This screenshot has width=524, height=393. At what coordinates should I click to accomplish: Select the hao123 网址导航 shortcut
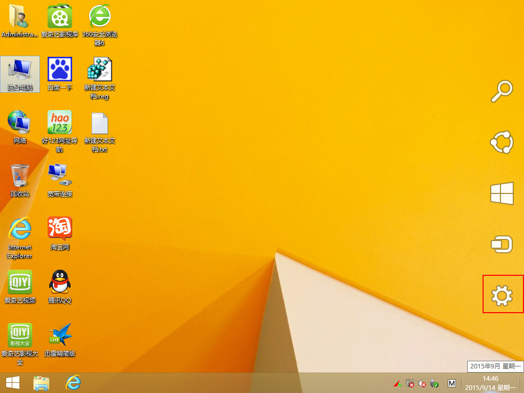pos(60,132)
